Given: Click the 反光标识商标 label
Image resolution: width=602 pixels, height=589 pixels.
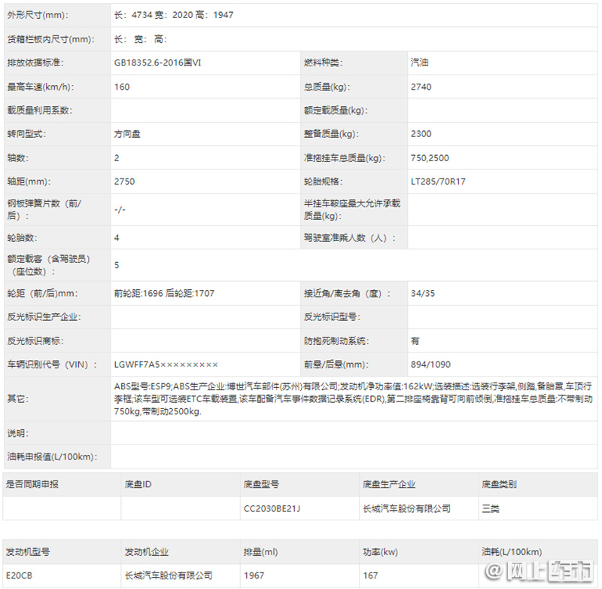Looking at the screenshot, I should coord(35,340).
